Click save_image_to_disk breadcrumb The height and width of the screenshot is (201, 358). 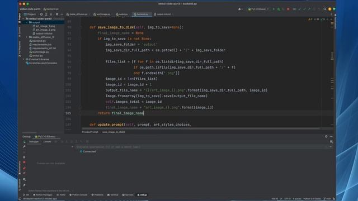[114, 132]
